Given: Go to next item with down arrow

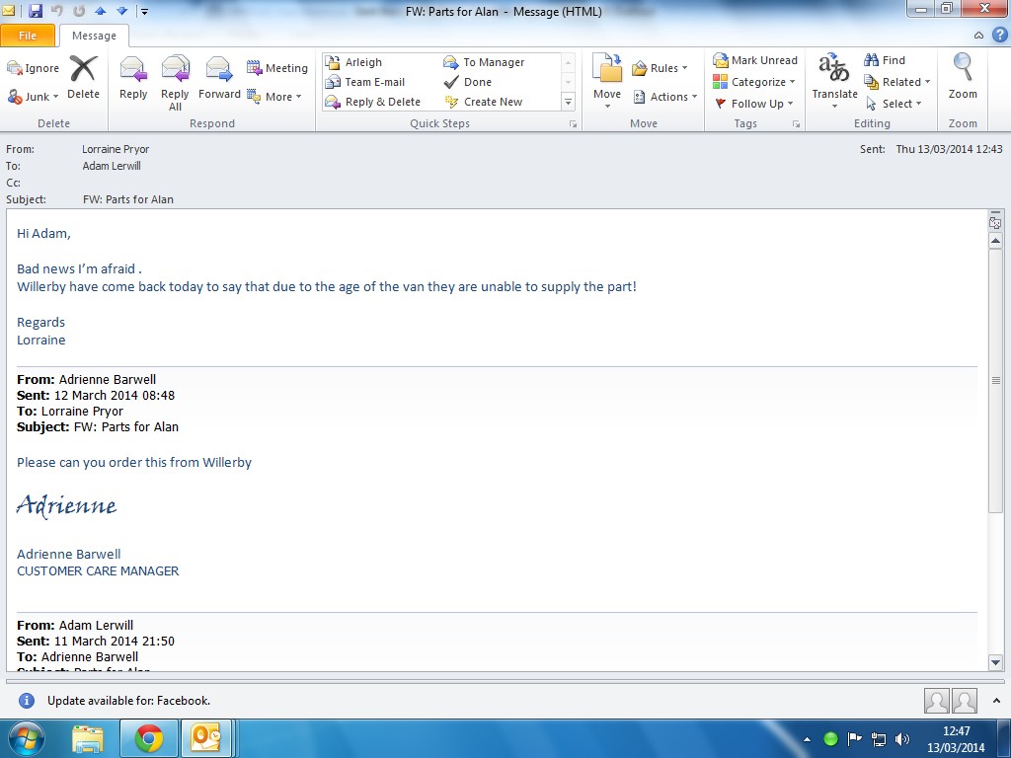Looking at the screenshot, I should point(121,11).
